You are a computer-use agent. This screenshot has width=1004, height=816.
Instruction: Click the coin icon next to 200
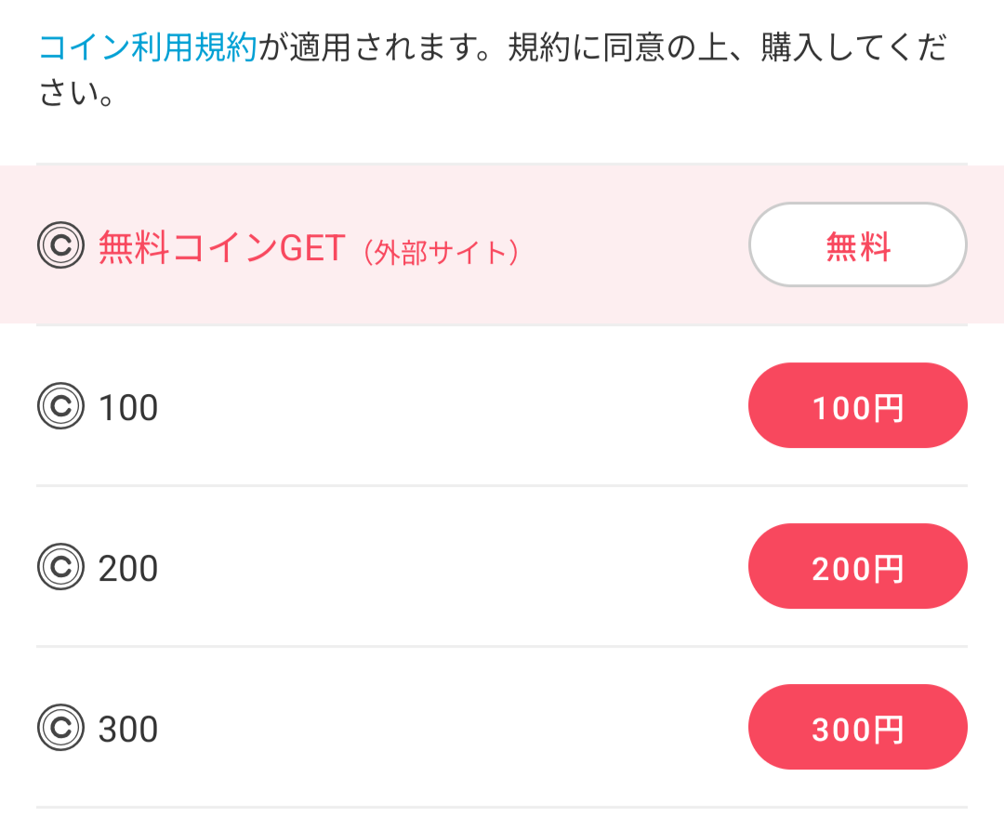tap(60, 566)
